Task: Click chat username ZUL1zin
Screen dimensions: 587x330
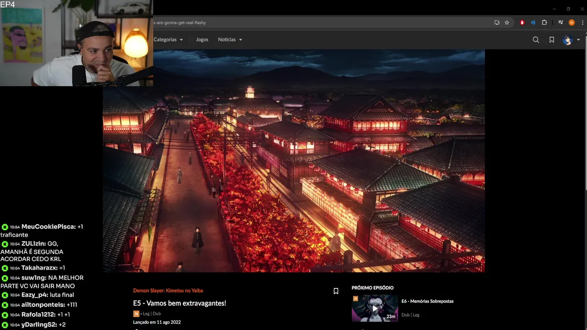Action: pyautogui.click(x=33, y=244)
